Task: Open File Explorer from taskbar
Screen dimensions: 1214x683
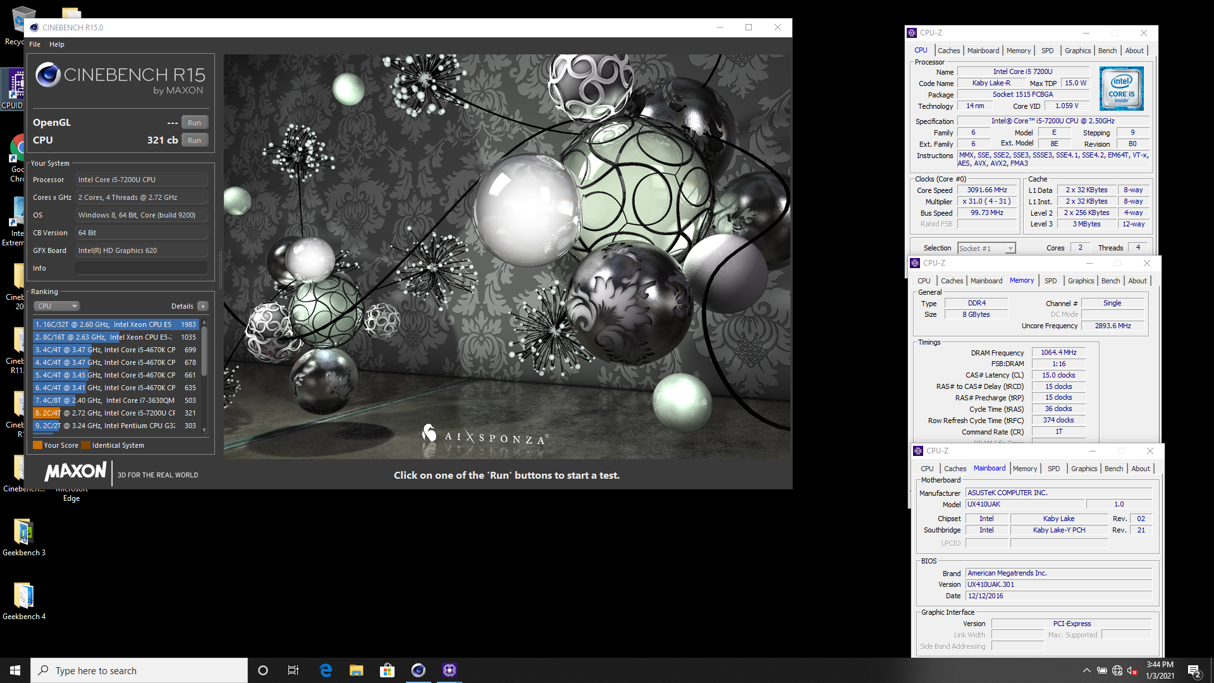Action: pos(357,670)
